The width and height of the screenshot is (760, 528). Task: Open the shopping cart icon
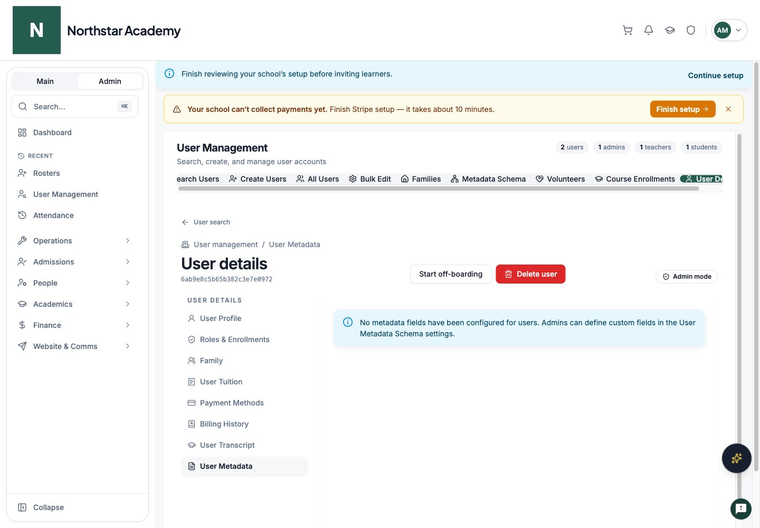(628, 30)
